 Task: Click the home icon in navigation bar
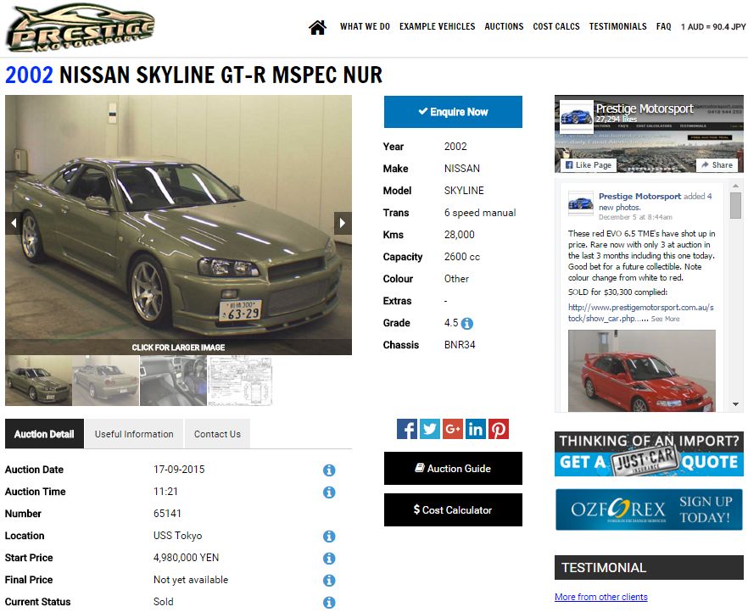pos(318,27)
